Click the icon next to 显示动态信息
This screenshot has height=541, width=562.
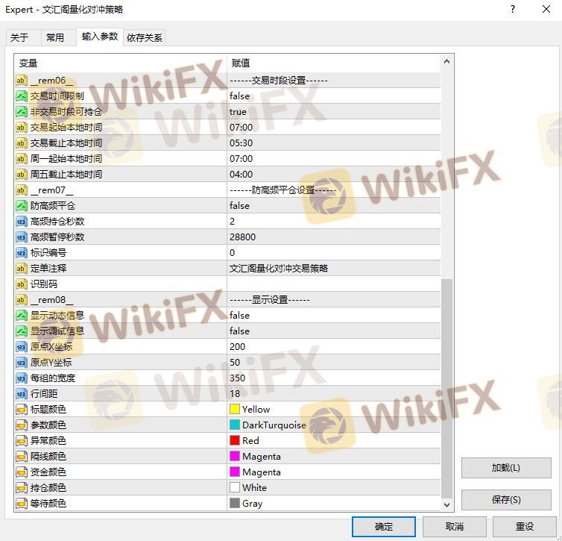[21, 316]
